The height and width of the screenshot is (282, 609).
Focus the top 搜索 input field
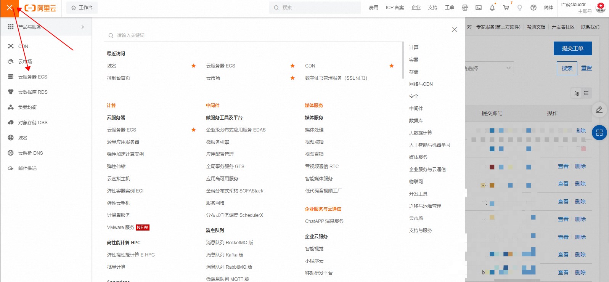[x=315, y=8]
